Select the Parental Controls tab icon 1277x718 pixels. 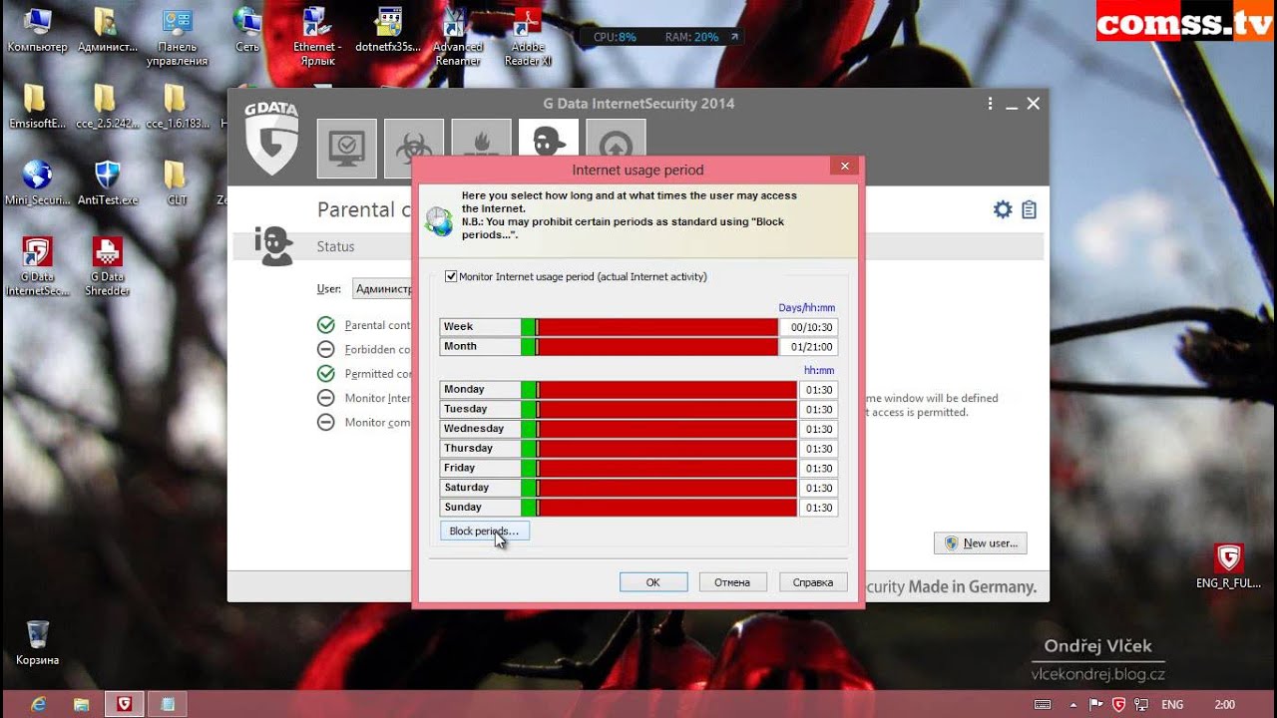(x=549, y=138)
